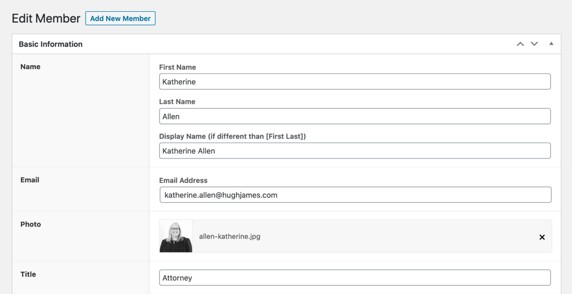Click the Photo row label
This screenshot has height=294, width=572.
point(30,224)
